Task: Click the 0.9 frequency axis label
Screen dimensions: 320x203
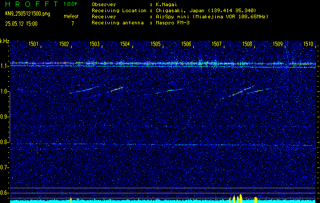Action: [4, 117]
